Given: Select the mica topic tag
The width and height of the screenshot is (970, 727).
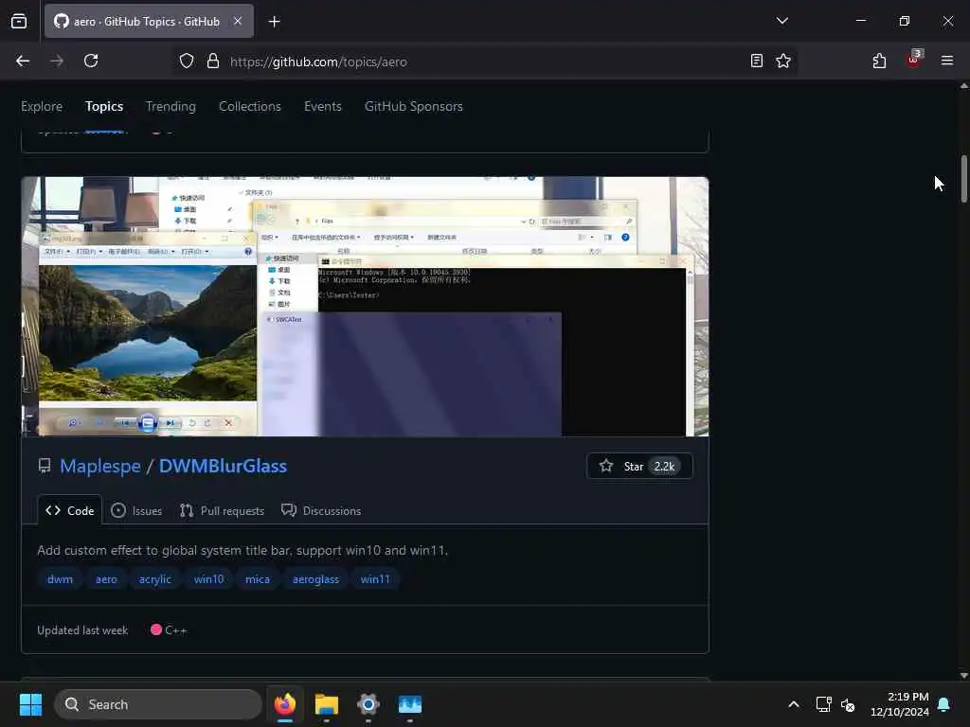Looking at the screenshot, I should [x=258, y=579].
